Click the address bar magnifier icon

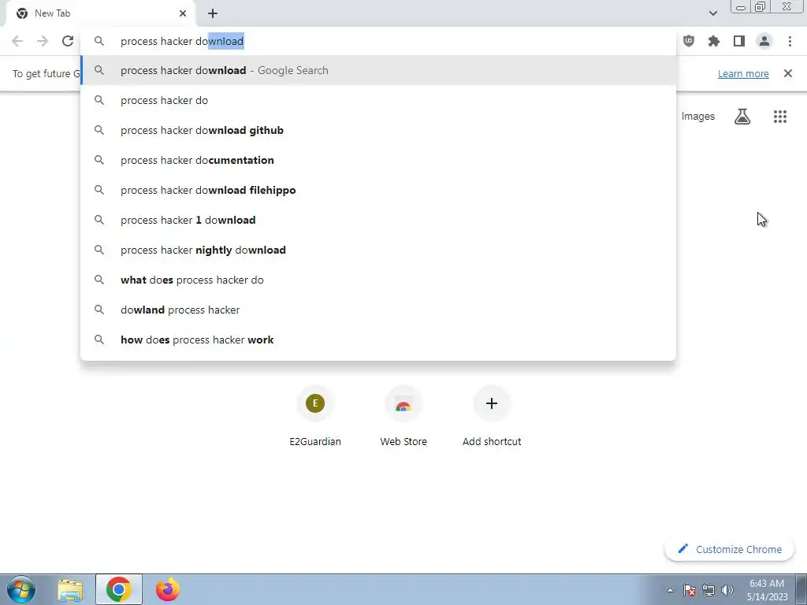click(x=99, y=41)
